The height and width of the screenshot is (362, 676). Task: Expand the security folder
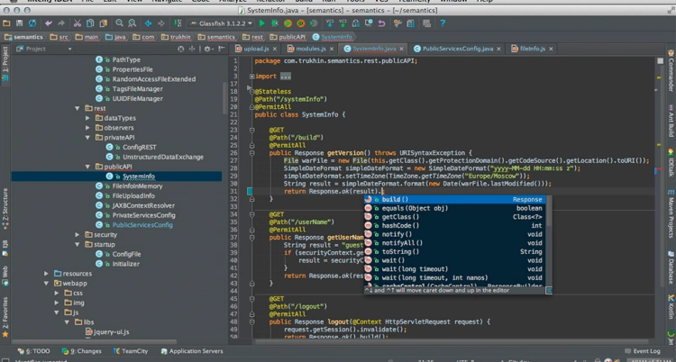coord(78,235)
